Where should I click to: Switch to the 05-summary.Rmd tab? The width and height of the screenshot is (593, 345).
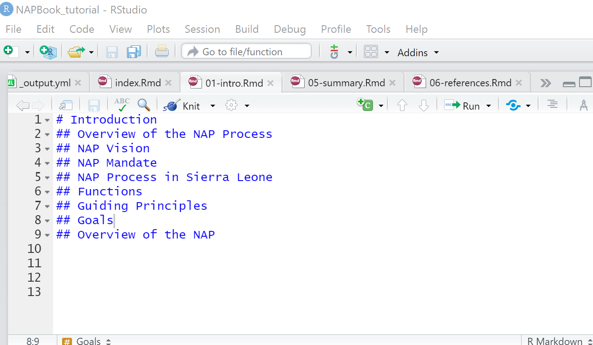tap(346, 83)
